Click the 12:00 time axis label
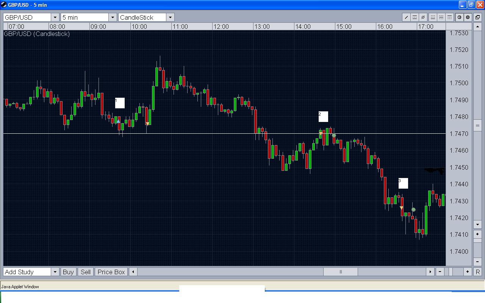The width and height of the screenshot is (485, 303). [221, 27]
